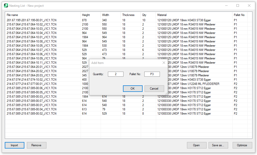Sort the list by File name column

(x=12, y=15)
